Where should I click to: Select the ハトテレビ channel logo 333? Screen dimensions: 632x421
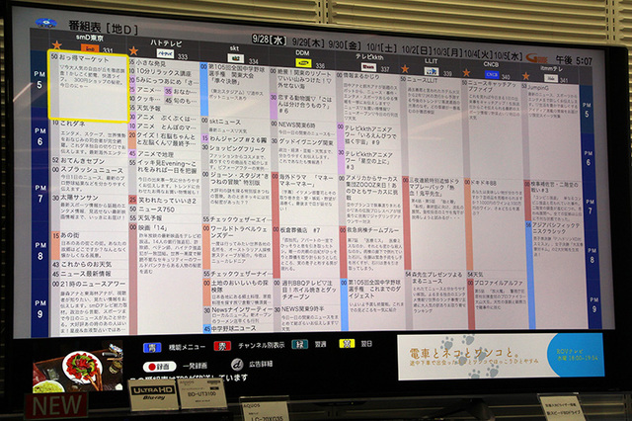click(x=165, y=53)
